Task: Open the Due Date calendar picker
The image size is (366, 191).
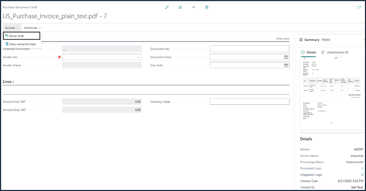Action: point(286,65)
